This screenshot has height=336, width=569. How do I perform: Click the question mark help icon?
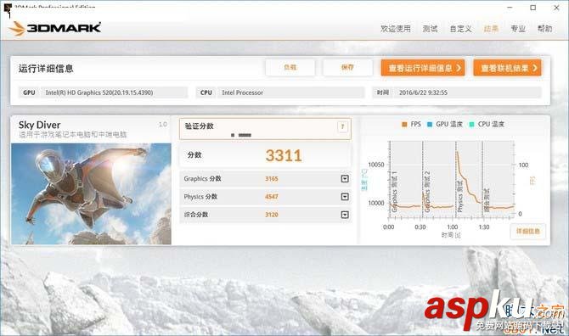(342, 126)
